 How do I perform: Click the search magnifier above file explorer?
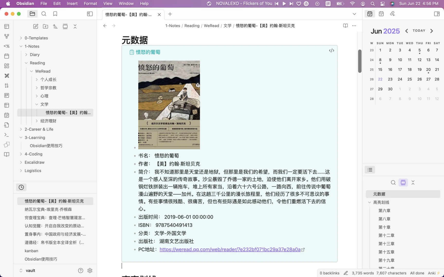tap(44, 14)
